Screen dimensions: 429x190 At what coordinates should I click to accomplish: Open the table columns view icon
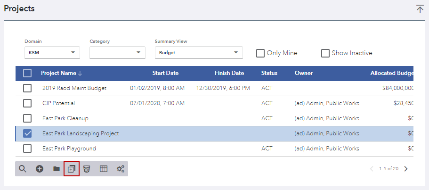[103, 169]
